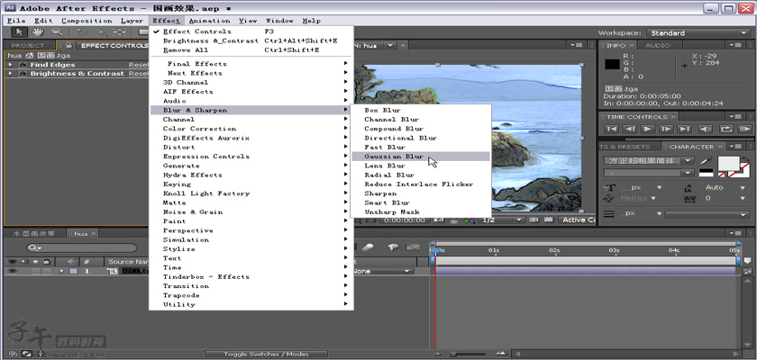Toggle the Effect Controls panel lock
The height and width of the screenshot is (360, 757).
(x=68, y=45)
